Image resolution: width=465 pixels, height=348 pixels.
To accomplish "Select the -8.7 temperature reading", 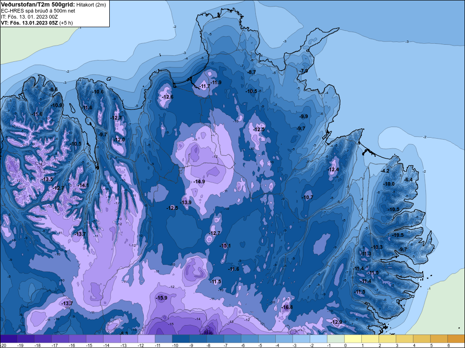I will [251, 72].
